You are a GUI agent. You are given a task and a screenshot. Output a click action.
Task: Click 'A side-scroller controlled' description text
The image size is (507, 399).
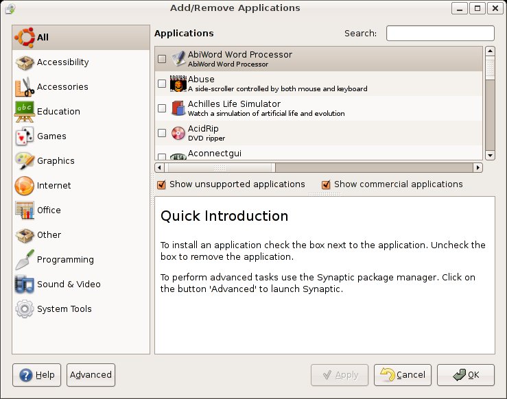point(278,89)
